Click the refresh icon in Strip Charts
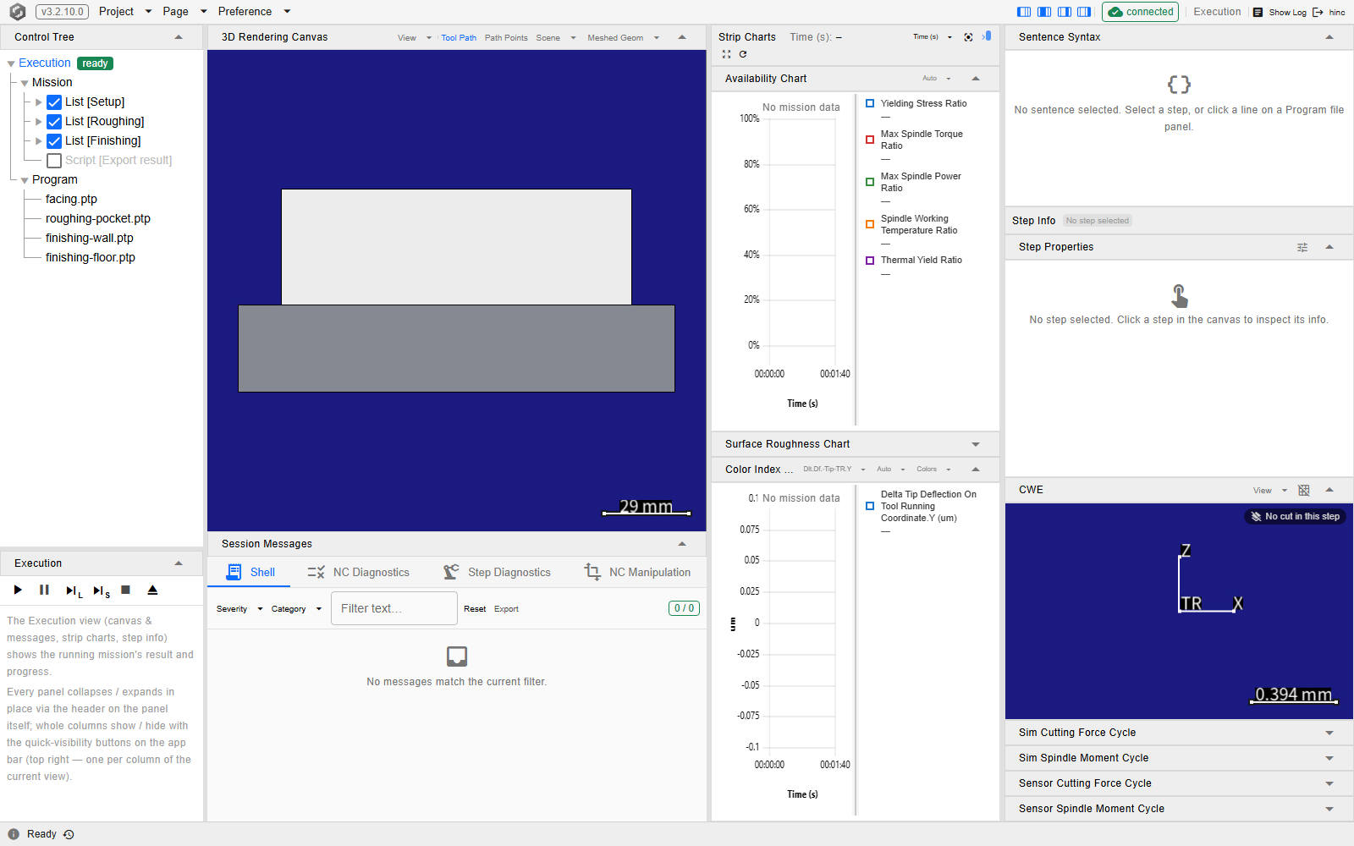The image size is (1354, 846). [743, 54]
